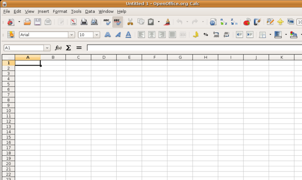Open the Borders dropdown arrow
302x180 pixels.
pyautogui.click(x=270, y=35)
